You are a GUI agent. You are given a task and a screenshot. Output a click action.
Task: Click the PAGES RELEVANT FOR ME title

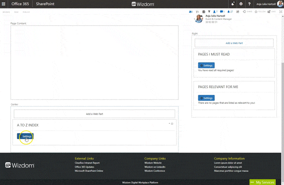(218, 87)
